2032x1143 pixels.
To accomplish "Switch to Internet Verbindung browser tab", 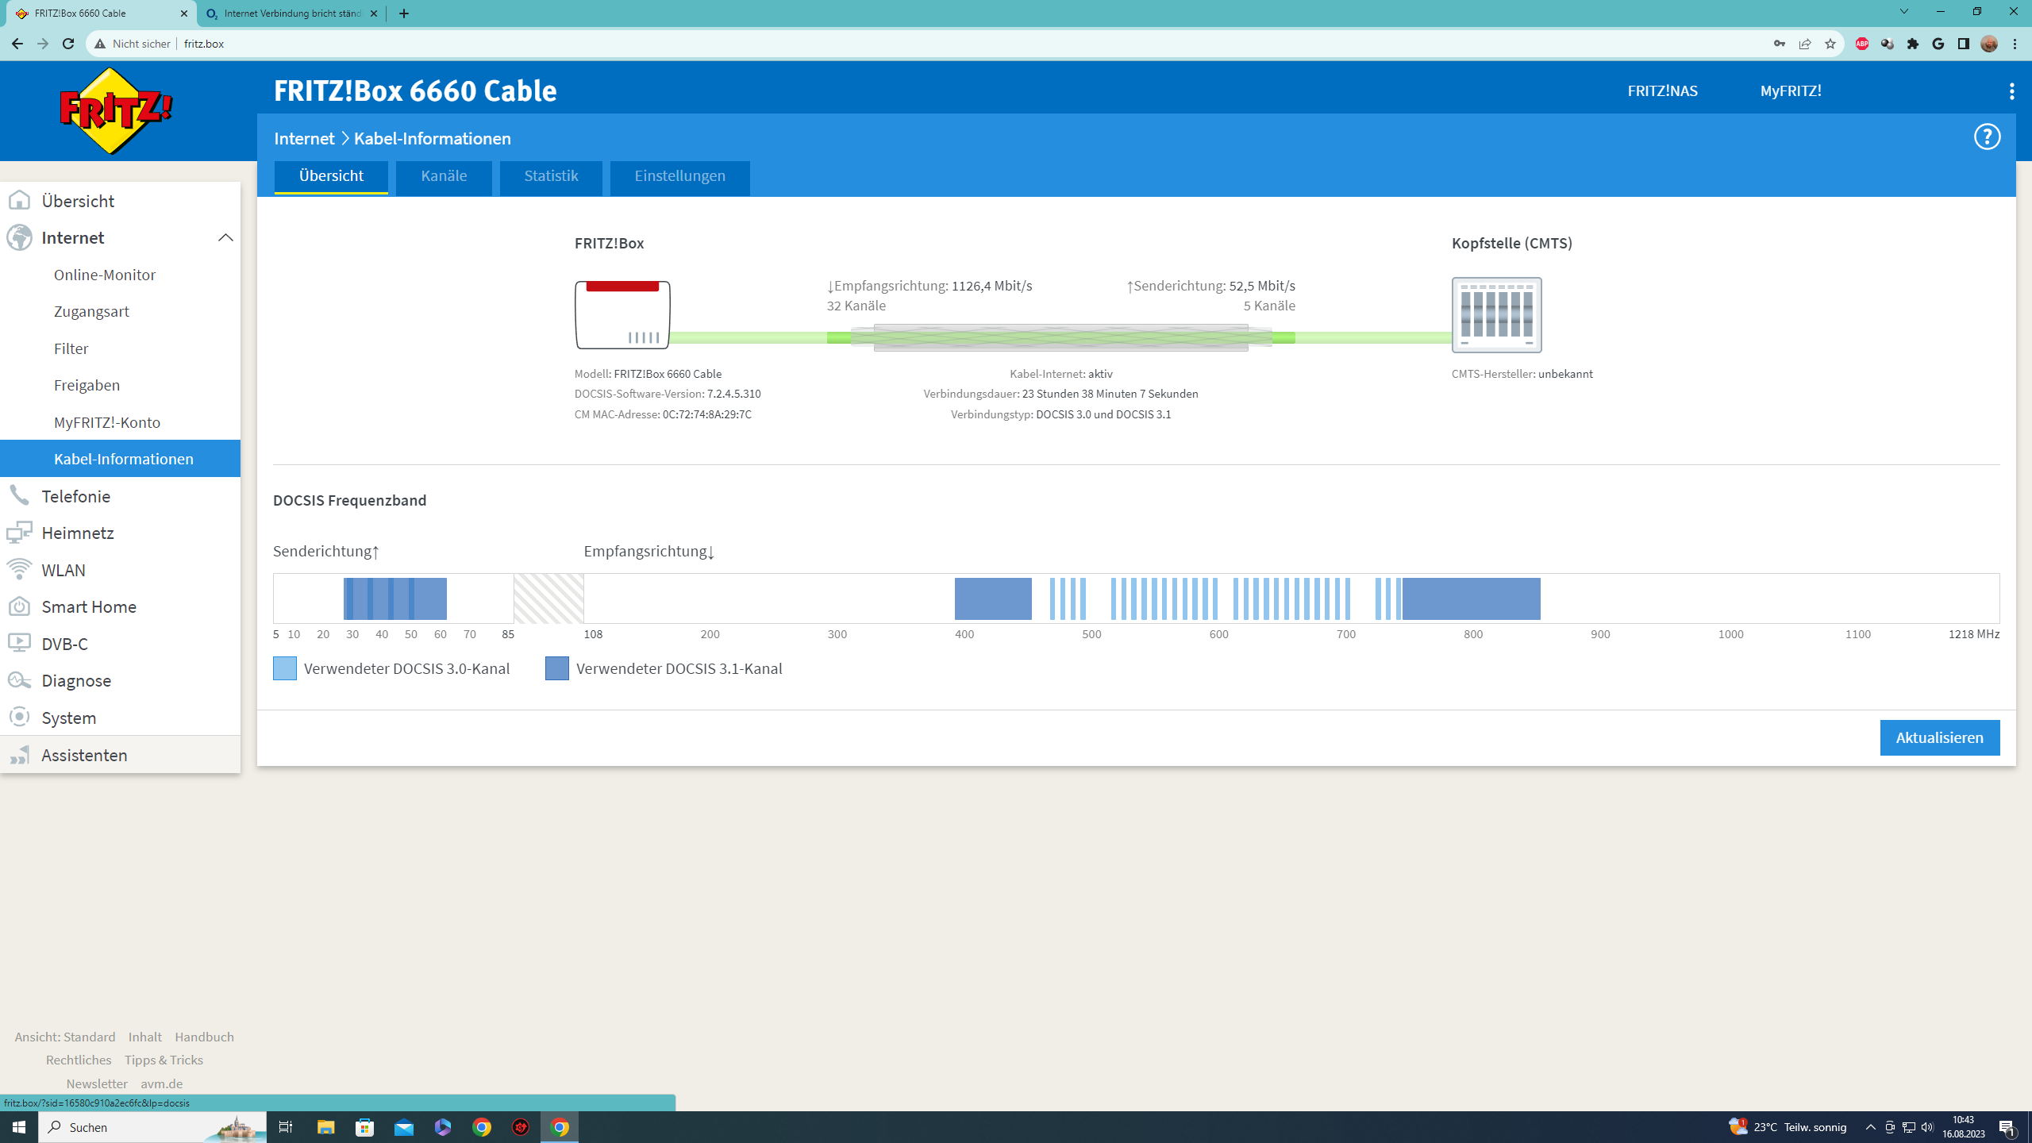I will 292,13.
